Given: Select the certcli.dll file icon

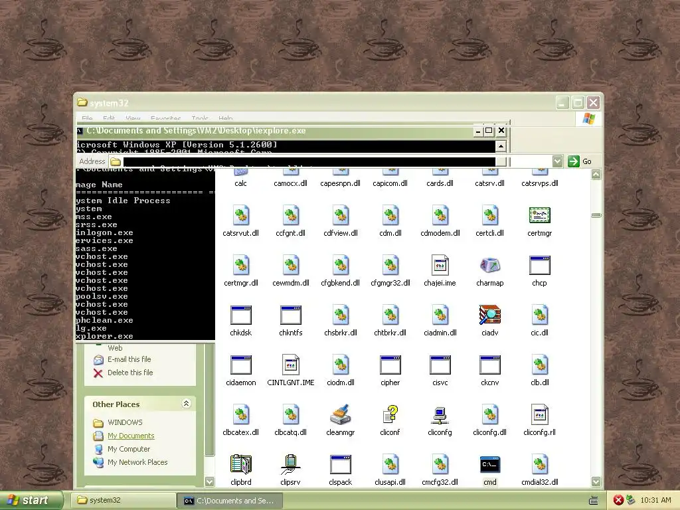Looking at the screenshot, I should [489, 216].
